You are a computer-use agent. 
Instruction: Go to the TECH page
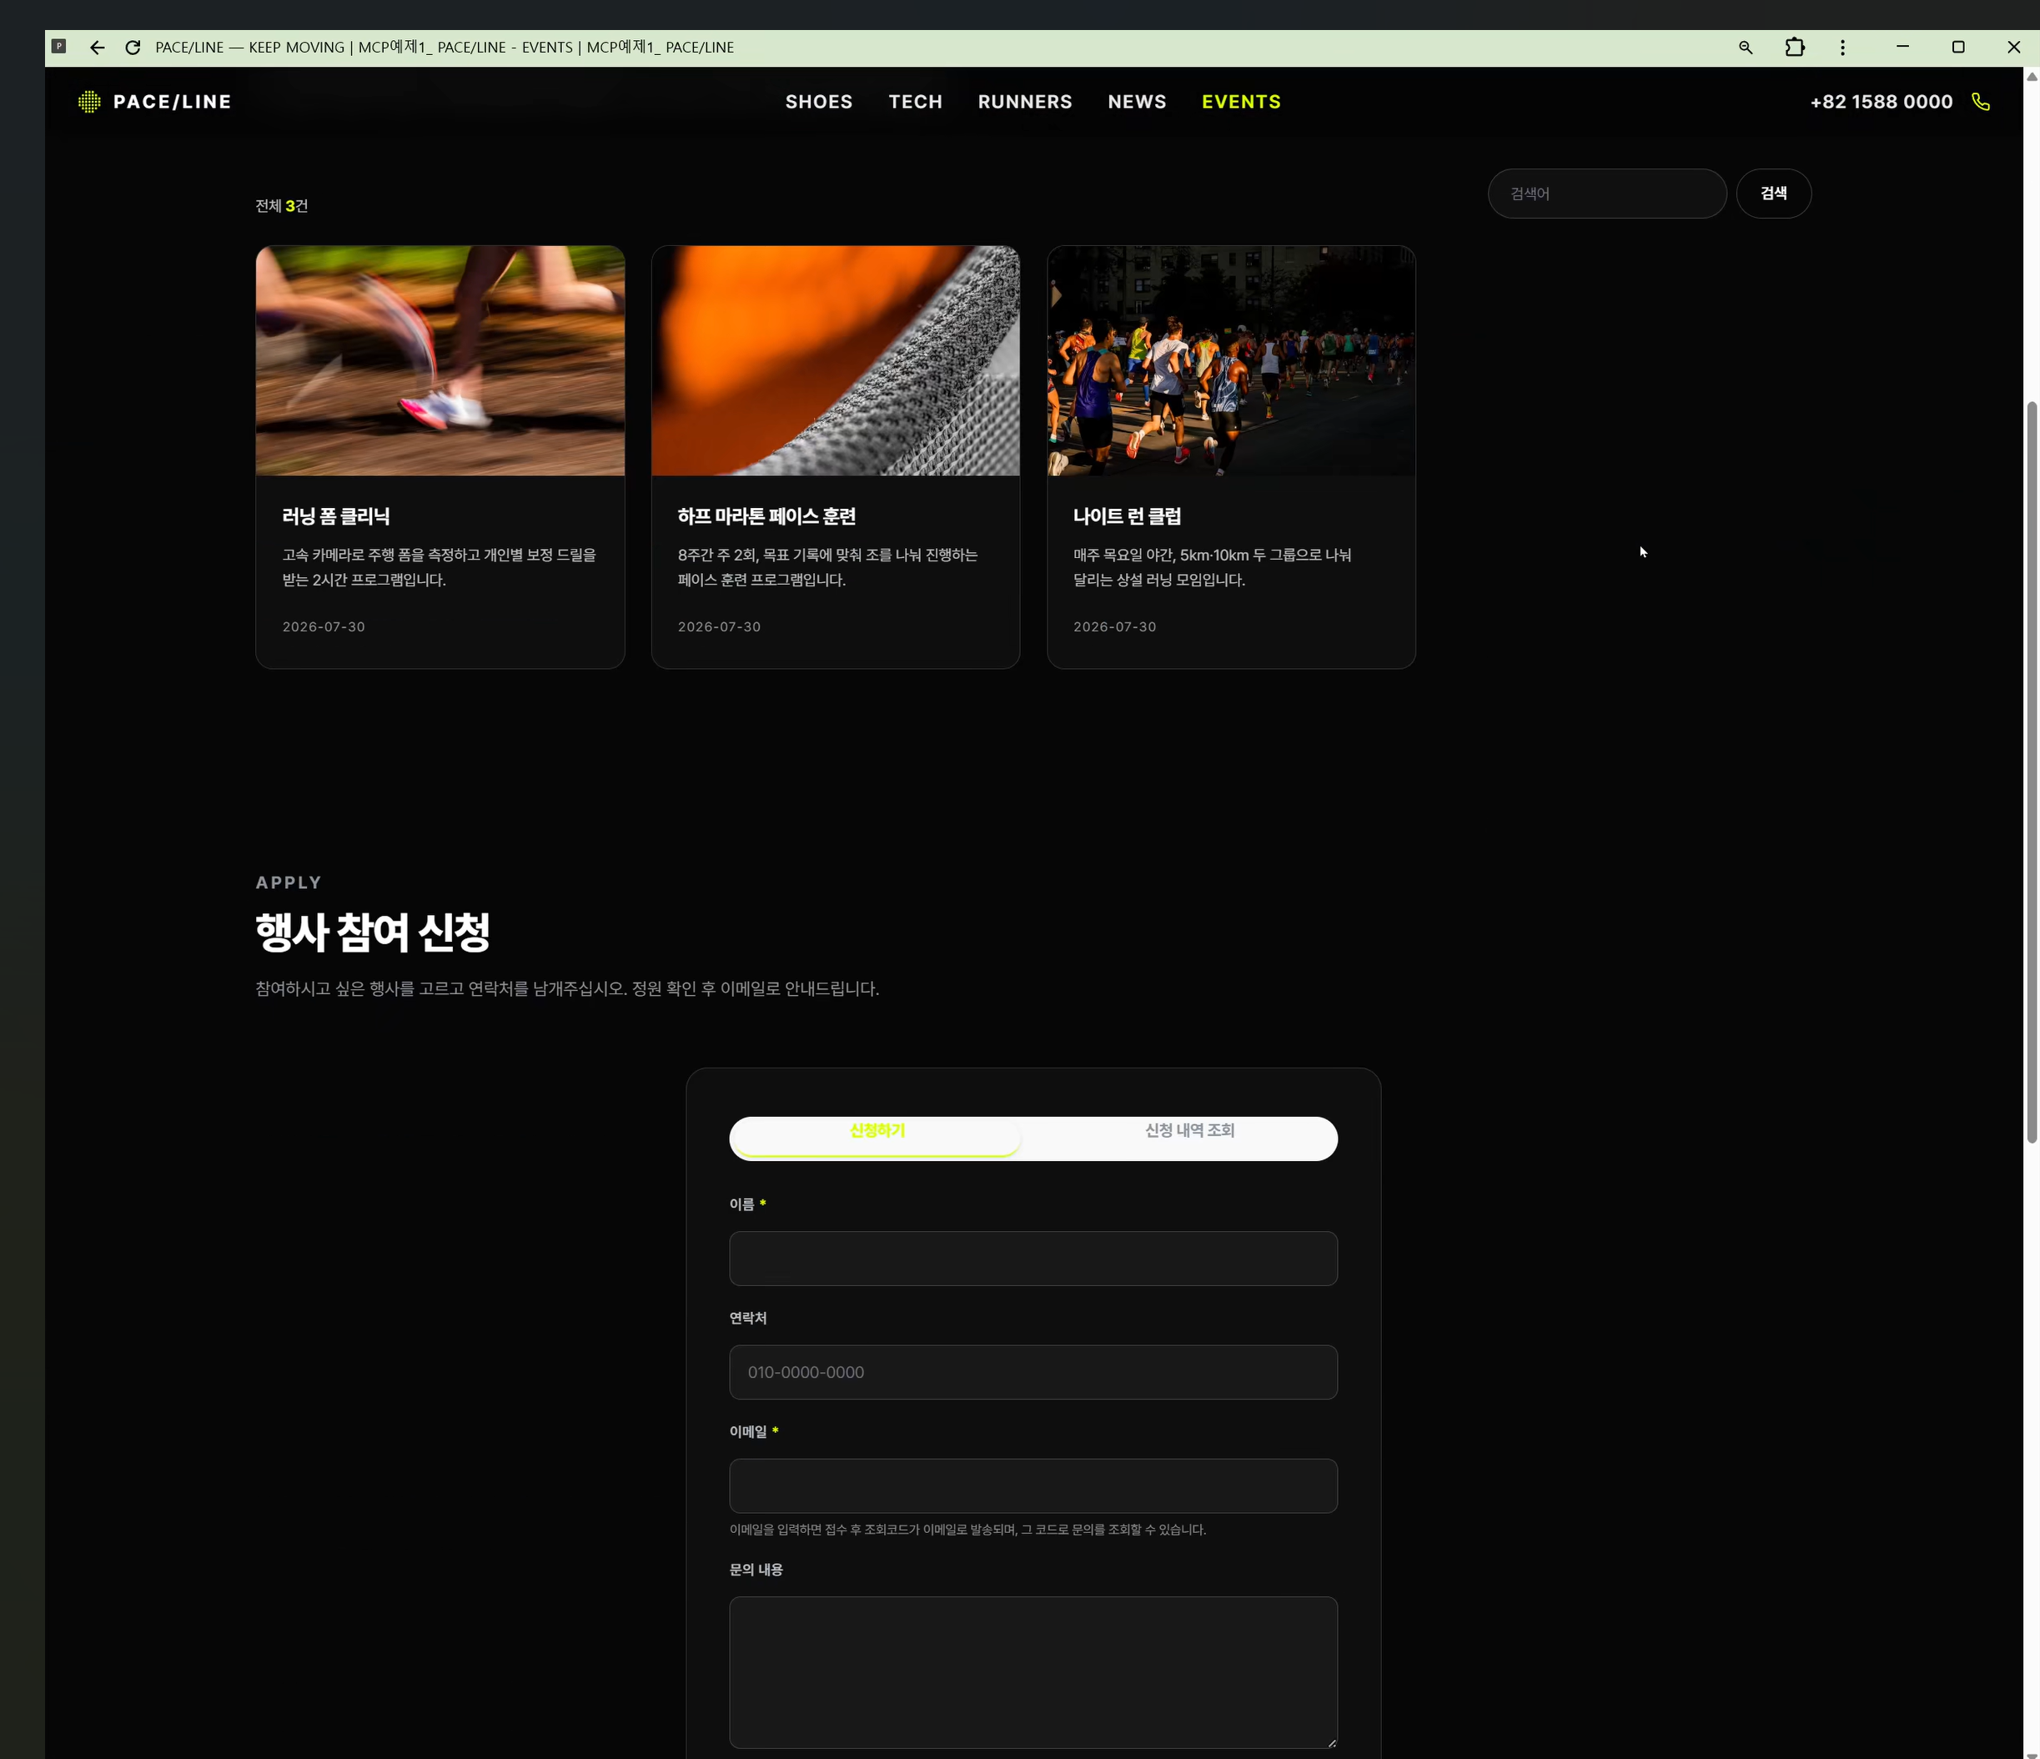915,102
